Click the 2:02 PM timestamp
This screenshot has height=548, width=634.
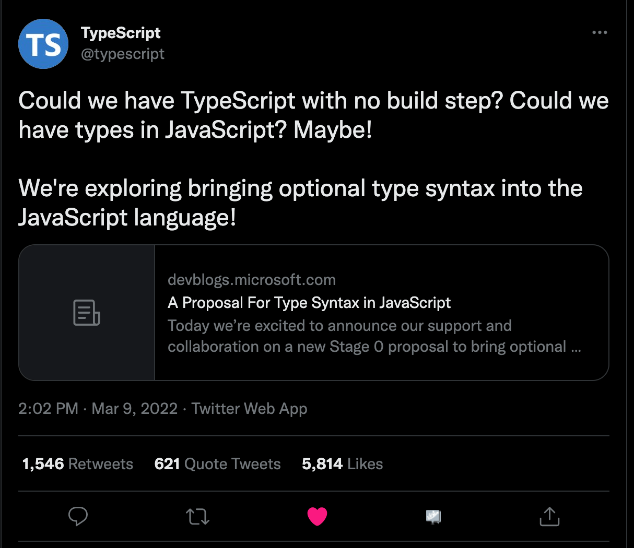tap(48, 408)
